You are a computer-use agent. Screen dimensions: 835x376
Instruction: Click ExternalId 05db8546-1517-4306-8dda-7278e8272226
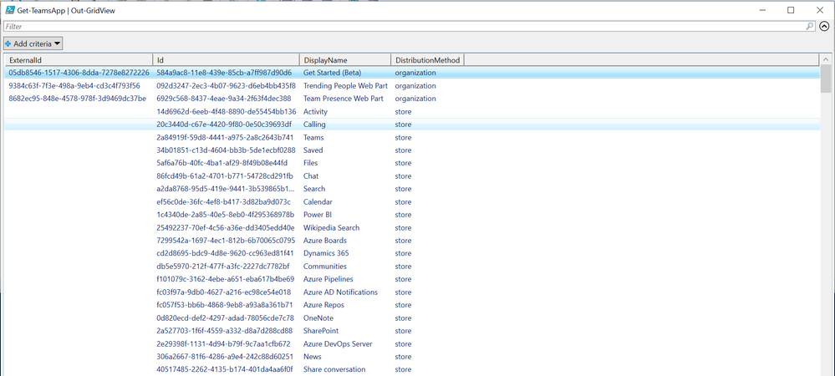tap(79, 73)
